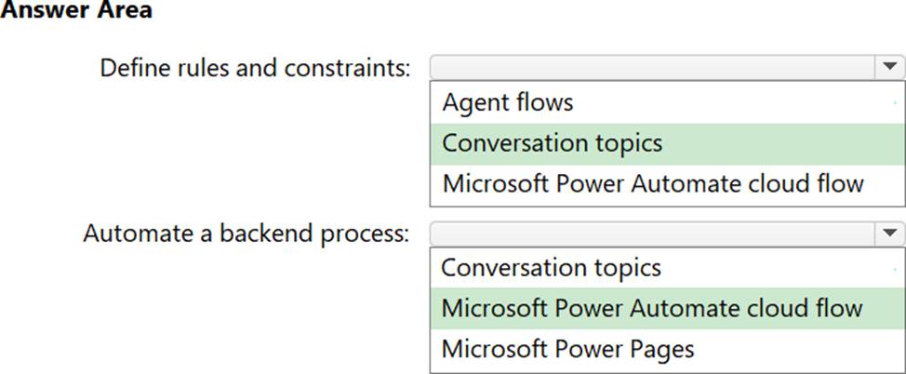This screenshot has height=374, width=906.
Task: Select Agent flows in the first list
Action: pos(507,101)
